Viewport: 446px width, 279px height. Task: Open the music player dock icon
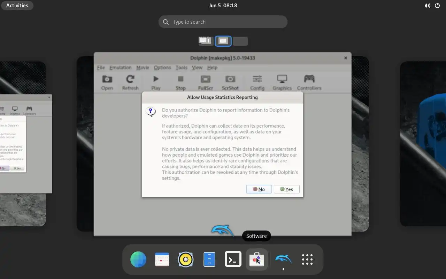point(186,259)
